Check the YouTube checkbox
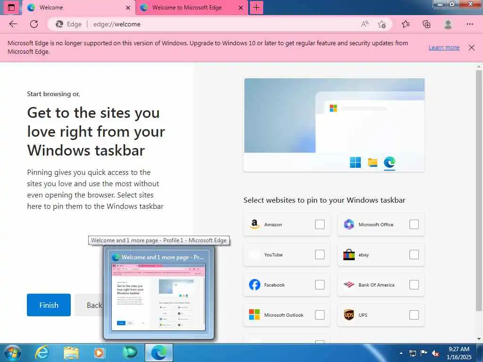 point(320,255)
